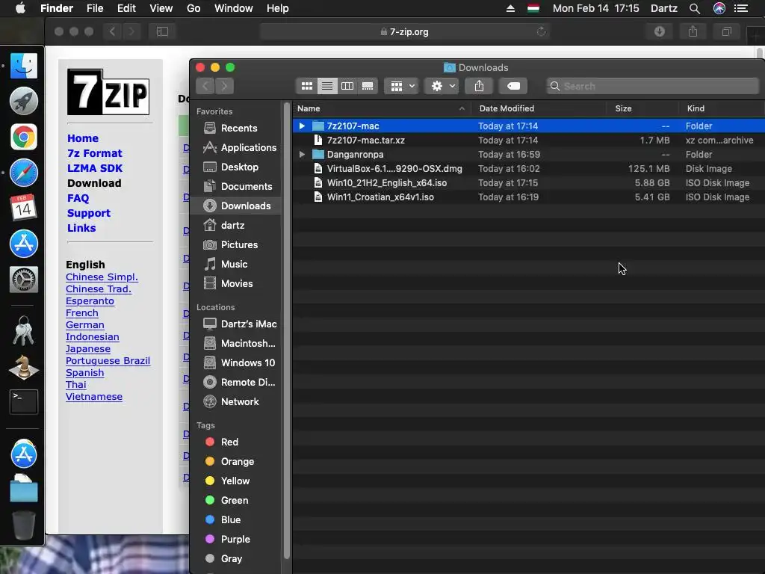
Task: Reload the Safari page
Action: click(541, 31)
